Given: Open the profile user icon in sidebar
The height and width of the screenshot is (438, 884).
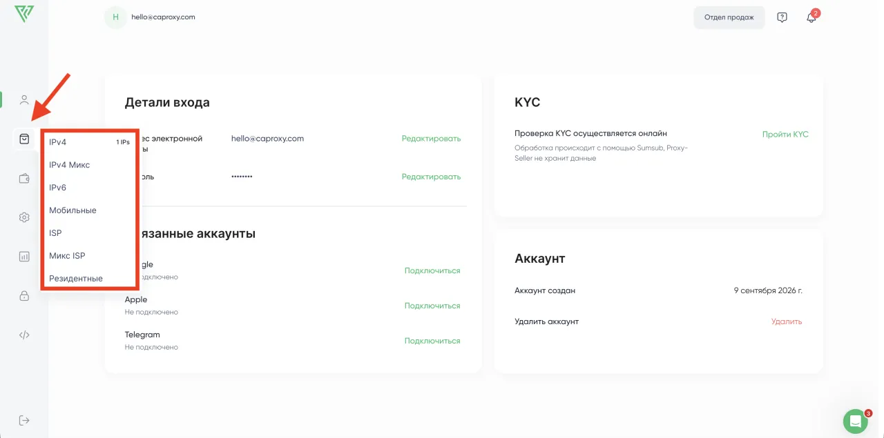Looking at the screenshot, I should pos(24,100).
